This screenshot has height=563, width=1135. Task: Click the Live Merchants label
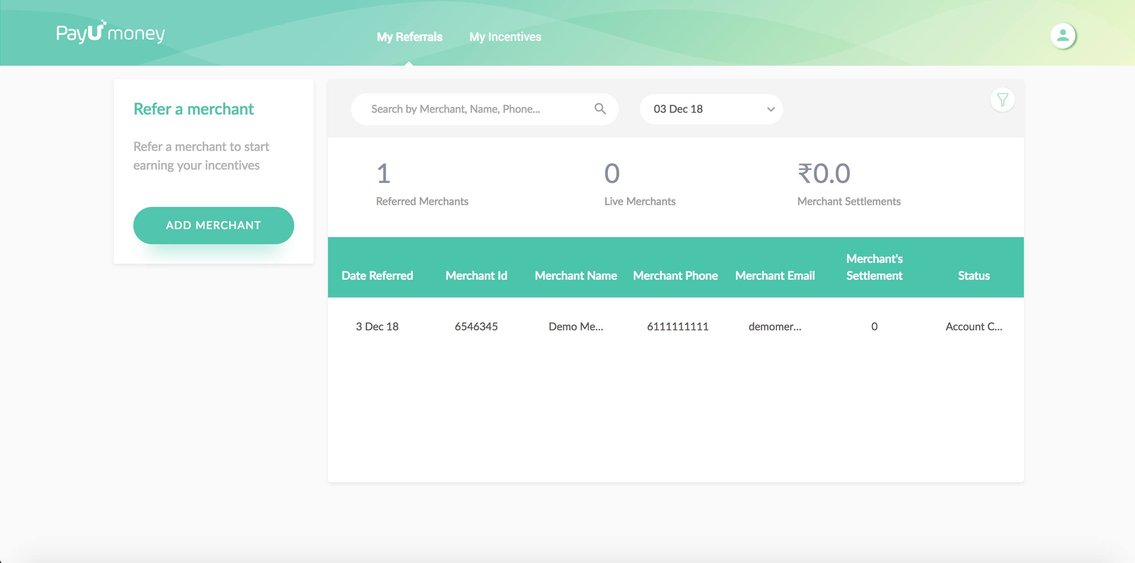click(x=640, y=202)
